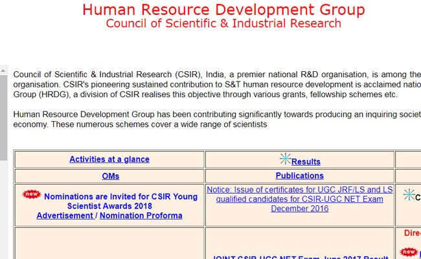This screenshot has width=421, height=259.
Task: Click the star icon in the rightmost column
Action: 409,194
